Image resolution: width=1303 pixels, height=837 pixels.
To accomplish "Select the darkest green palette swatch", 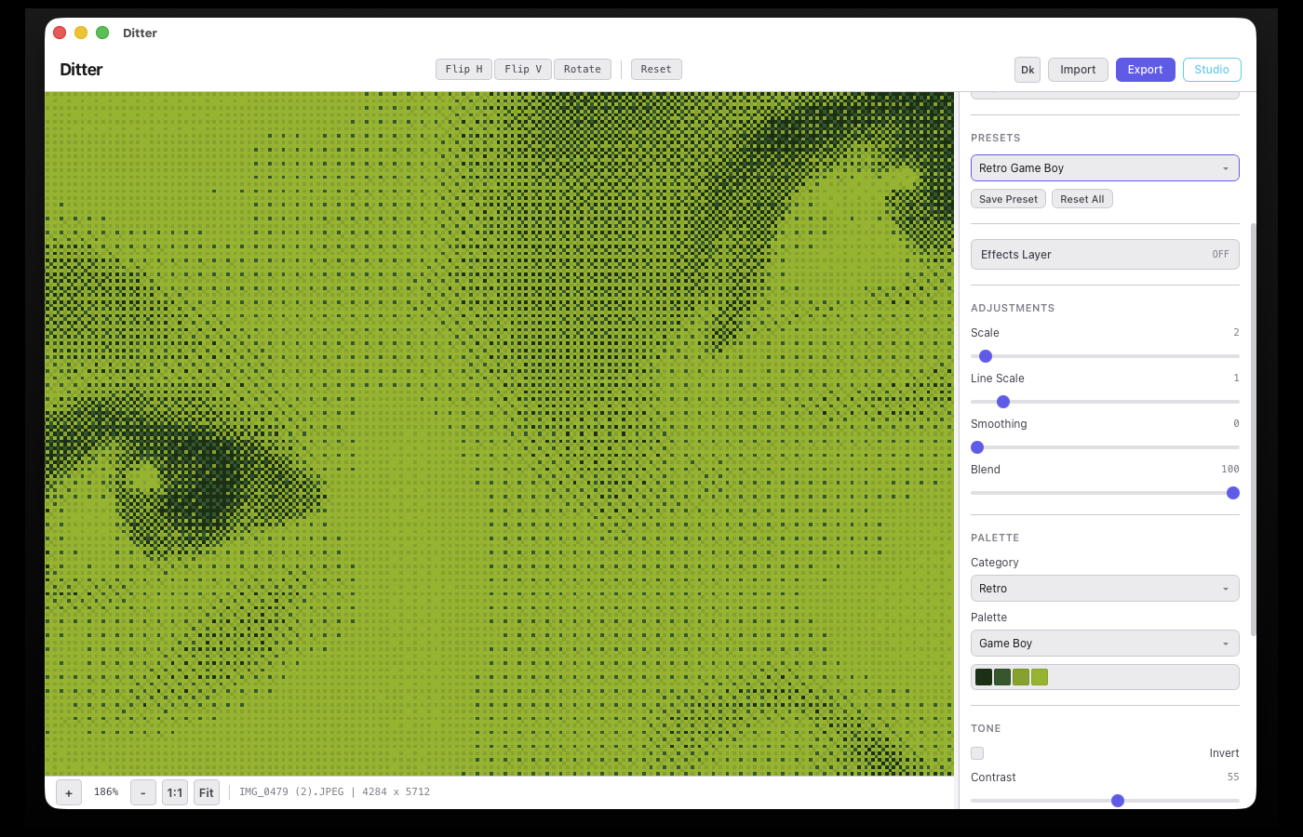I will click(x=984, y=677).
